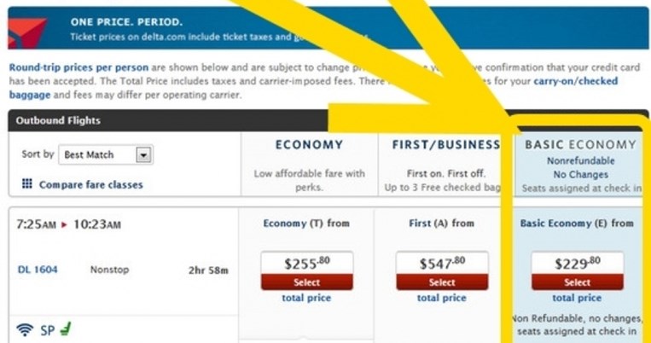The image size is (651, 343).
Task: Click the grid icon beside Compare fare classes
Action: pos(27,183)
